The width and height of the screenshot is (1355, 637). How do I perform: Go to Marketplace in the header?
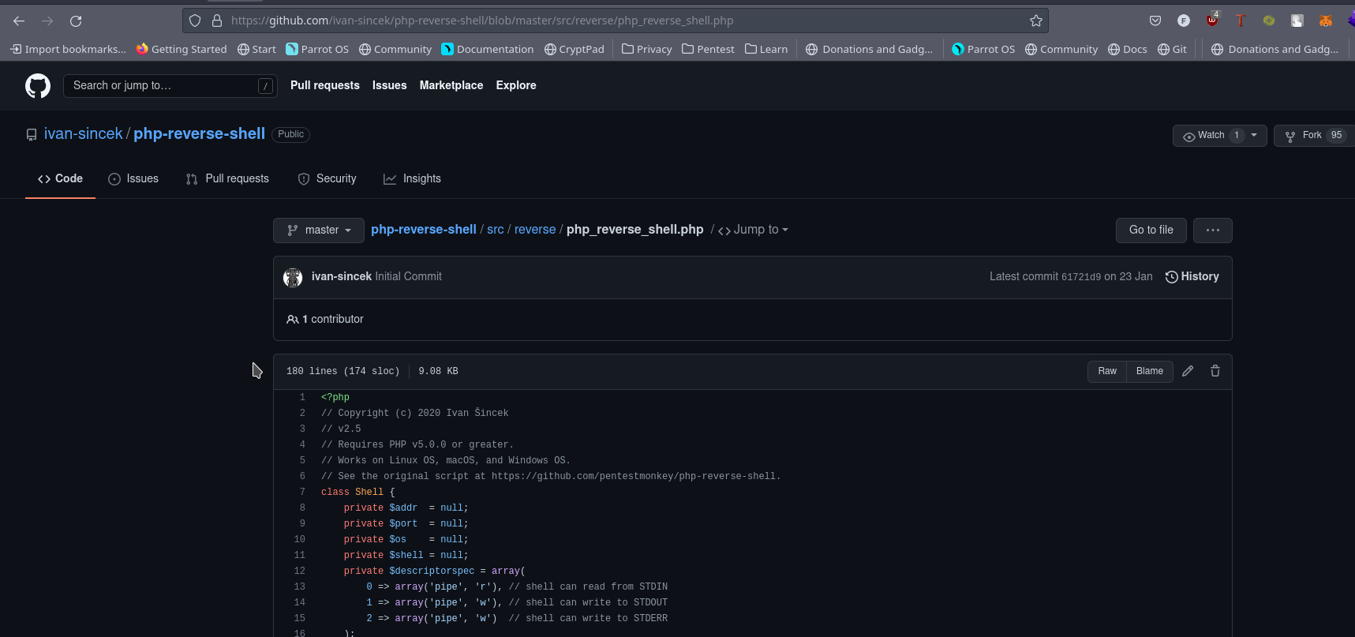[451, 85]
